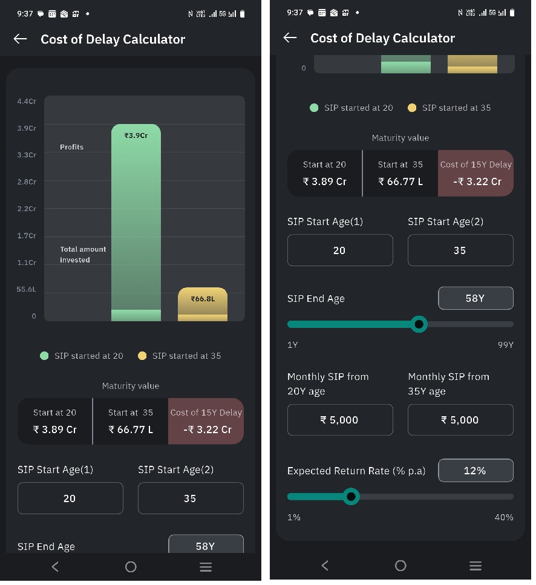Tap the back arrow in the right screen header
Screen dimensions: 536x585
(x=290, y=38)
